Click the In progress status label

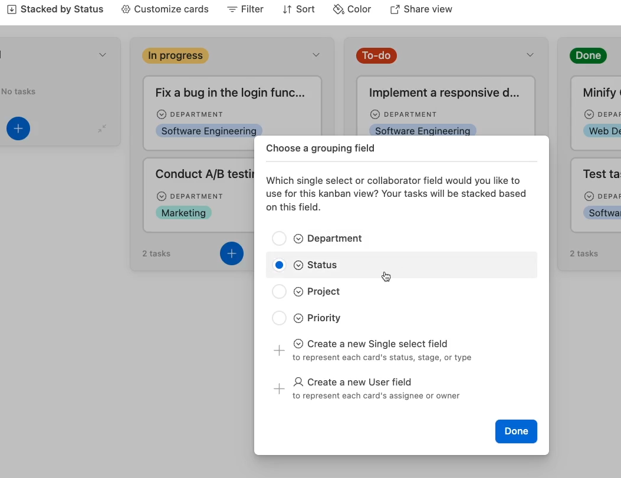[x=175, y=55]
